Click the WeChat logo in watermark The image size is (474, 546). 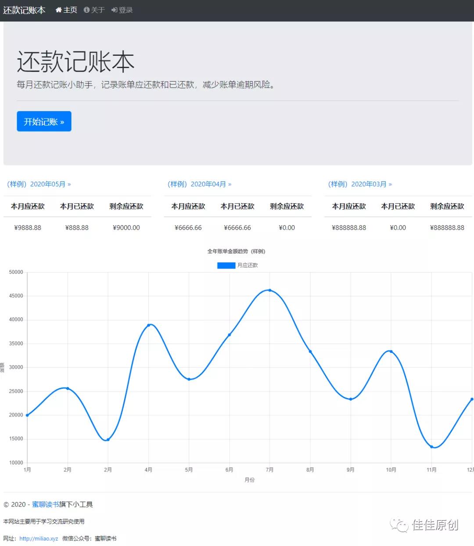399,525
